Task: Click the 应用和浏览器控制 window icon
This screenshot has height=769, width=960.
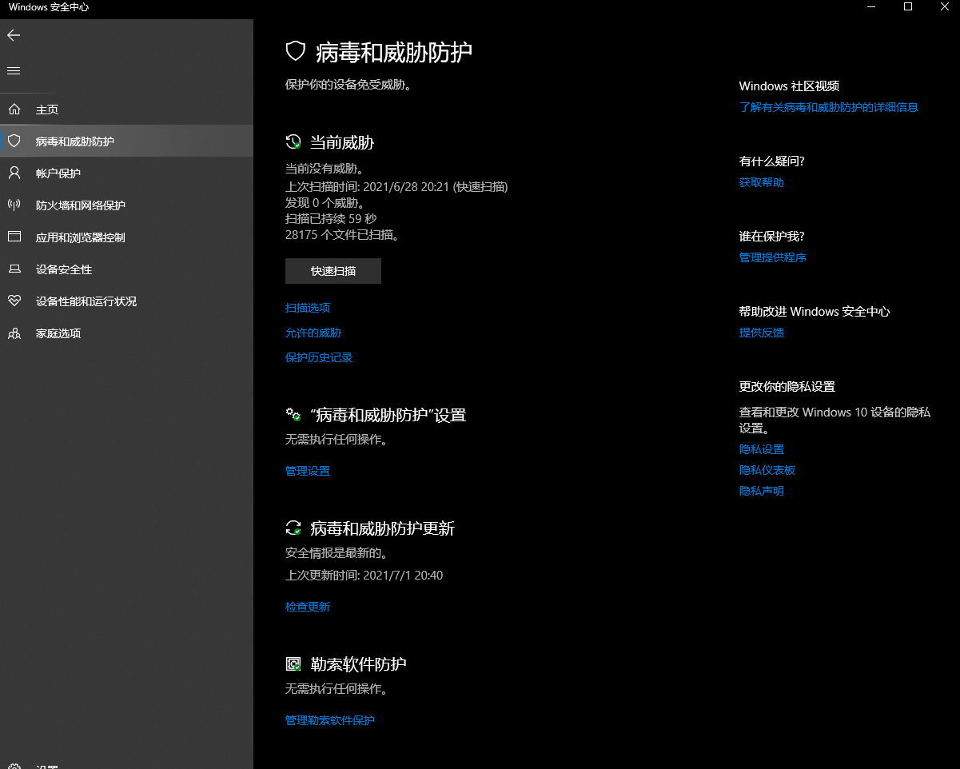Action: click(x=14, y=237)
